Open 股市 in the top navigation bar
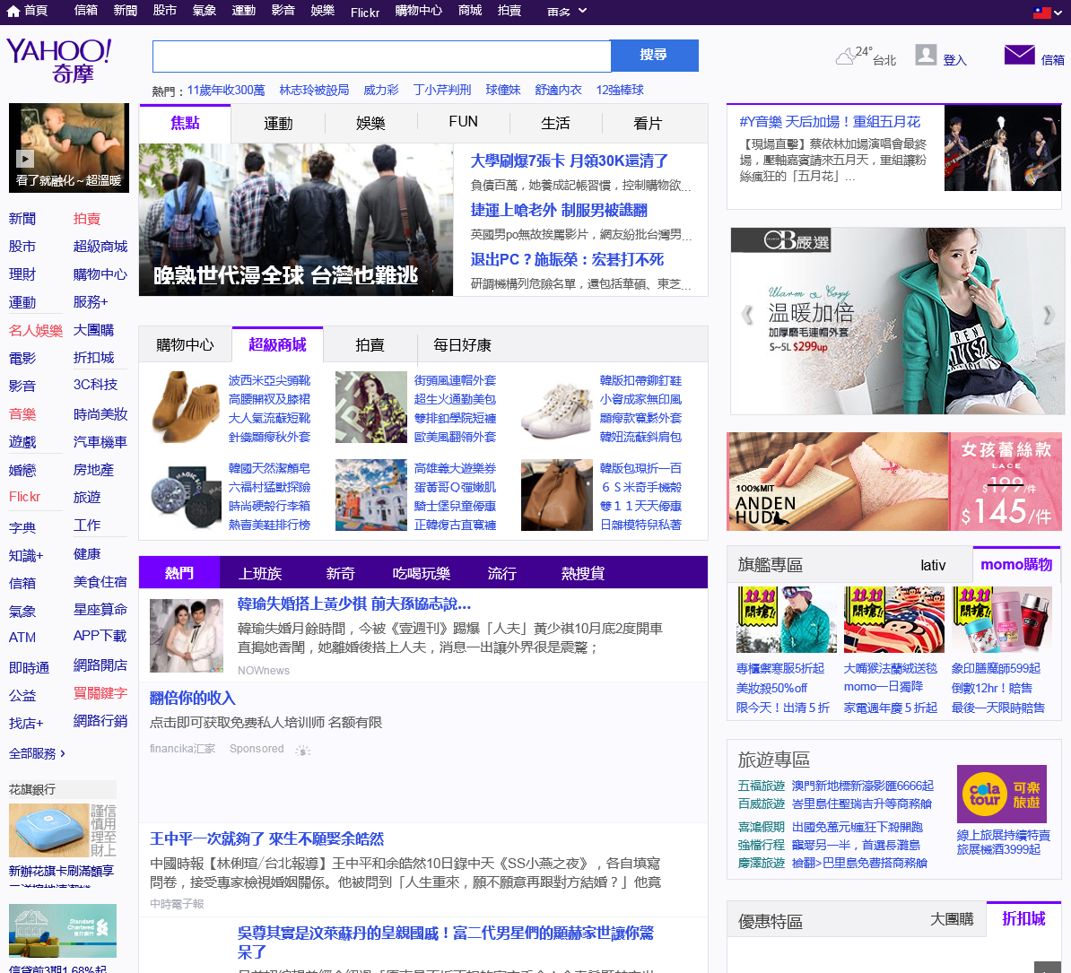 coord(165,11)
